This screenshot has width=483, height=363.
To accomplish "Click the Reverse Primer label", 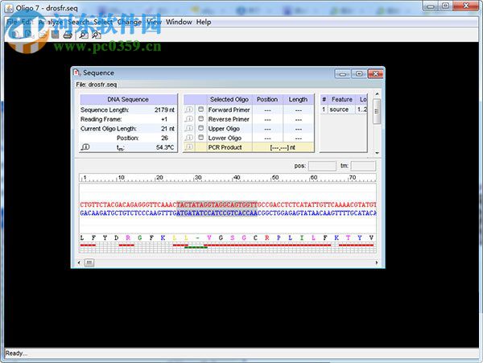I will click(229, 119).
